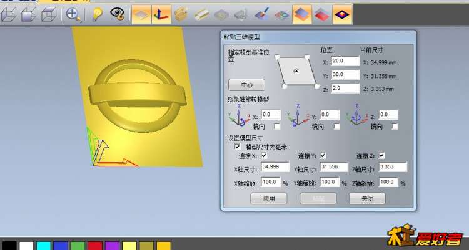This screenshot has width=469, height=250.
Task: Select the shaded cube view icon
Action: [x=29, y=14]
